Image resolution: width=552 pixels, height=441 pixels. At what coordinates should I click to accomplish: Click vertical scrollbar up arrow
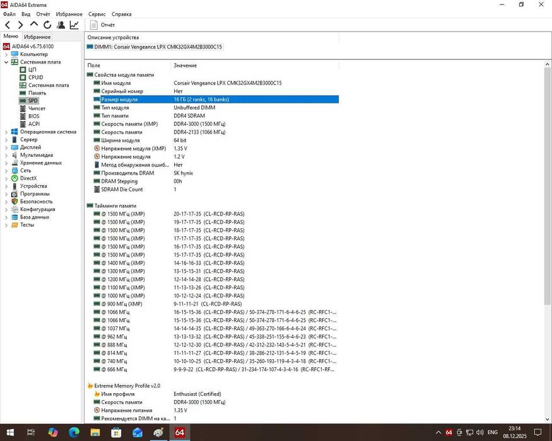548,65
